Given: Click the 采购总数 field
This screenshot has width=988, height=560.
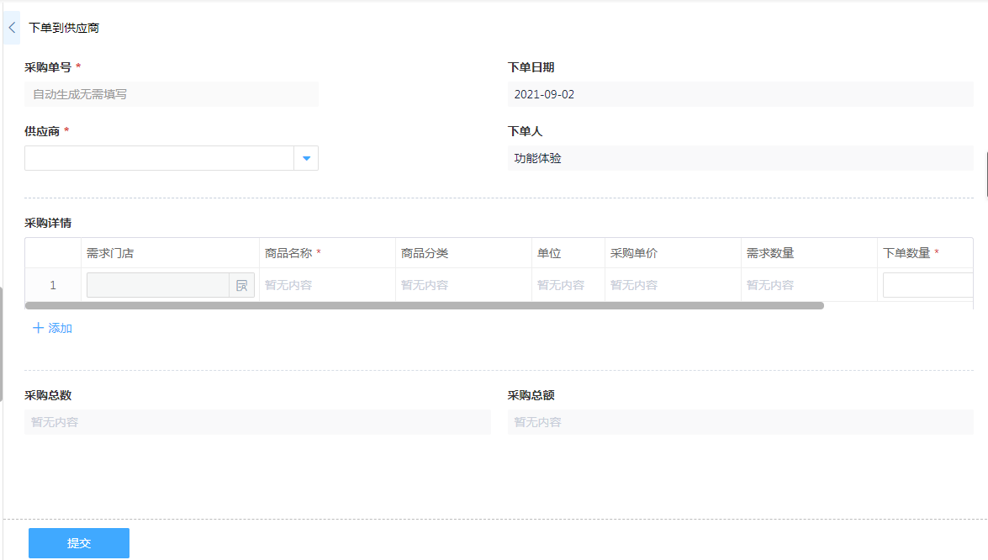Looking at the screenshot, I should coord(257,422).
